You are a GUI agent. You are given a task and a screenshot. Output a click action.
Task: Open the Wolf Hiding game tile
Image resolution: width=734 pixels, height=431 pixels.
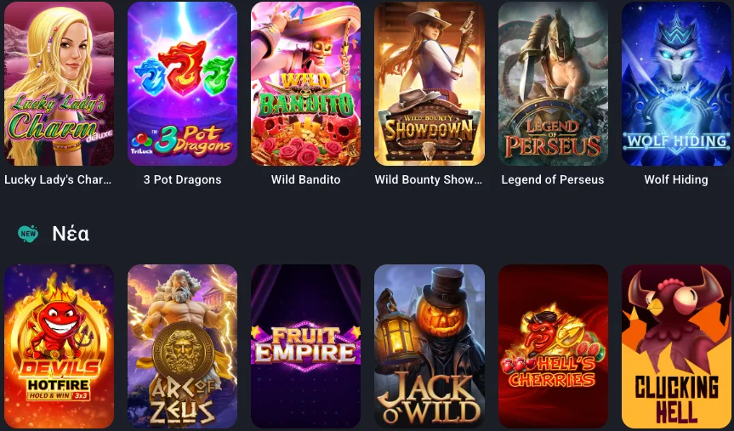pos(676,83)
